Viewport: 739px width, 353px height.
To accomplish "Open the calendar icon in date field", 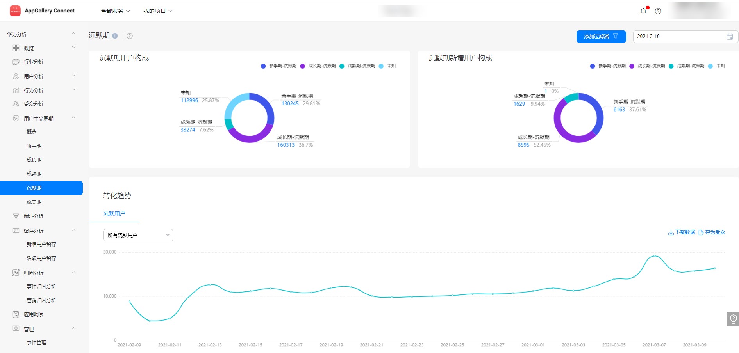I will click(x=730, y=37).
